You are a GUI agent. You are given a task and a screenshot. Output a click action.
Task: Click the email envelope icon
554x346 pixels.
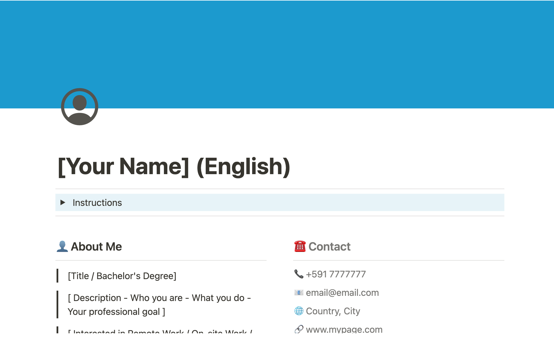[x=299, y=293]
